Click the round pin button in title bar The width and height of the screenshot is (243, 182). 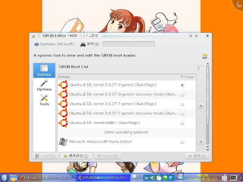(x=39, y=36)
